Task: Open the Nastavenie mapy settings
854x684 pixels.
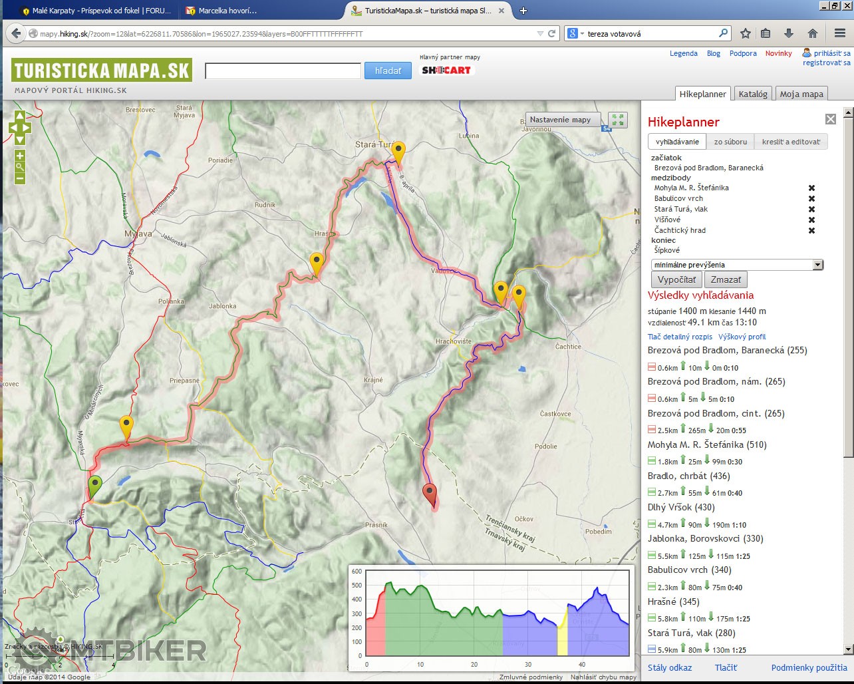Action: pyautogui.click(x=560, y=120)
